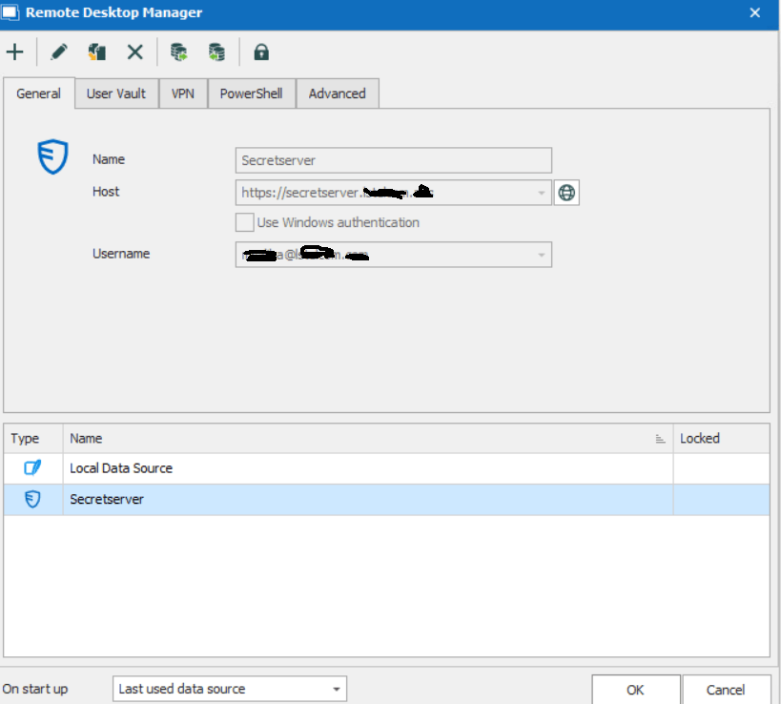Image resolution: width=781 pixels, height=704 pixels.
Task: Export the data source via the database export icon
Action: 216,52
